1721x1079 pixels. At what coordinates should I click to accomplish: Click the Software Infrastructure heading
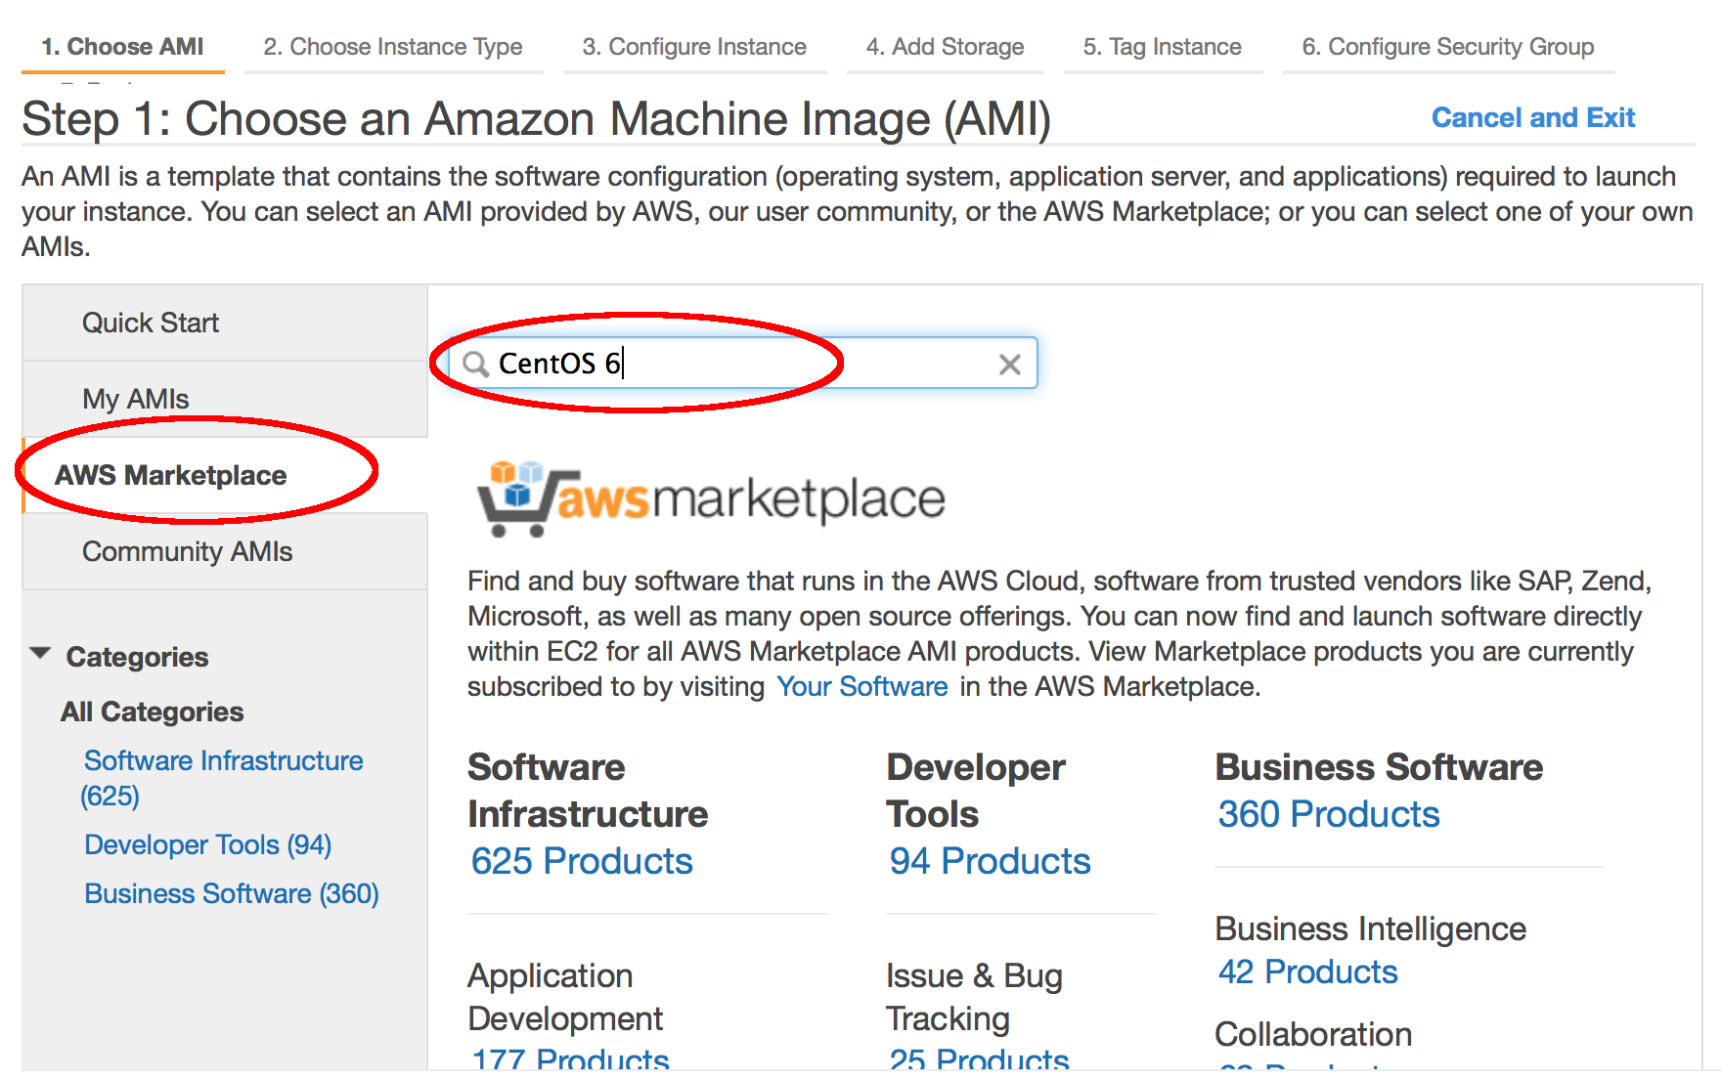588,791
